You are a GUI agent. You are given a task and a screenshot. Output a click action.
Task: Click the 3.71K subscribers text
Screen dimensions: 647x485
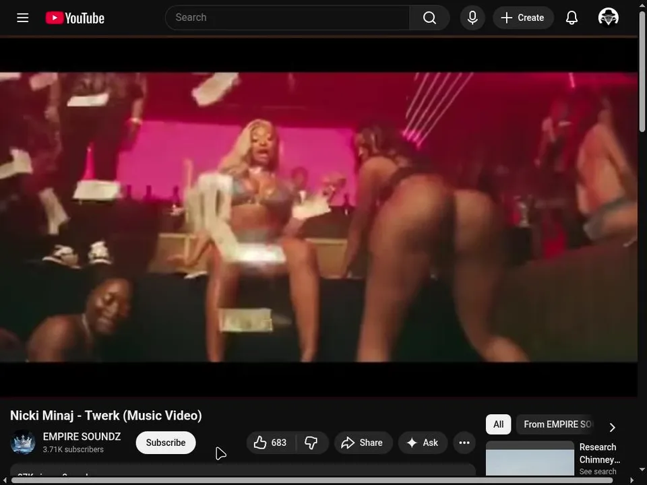73,449
